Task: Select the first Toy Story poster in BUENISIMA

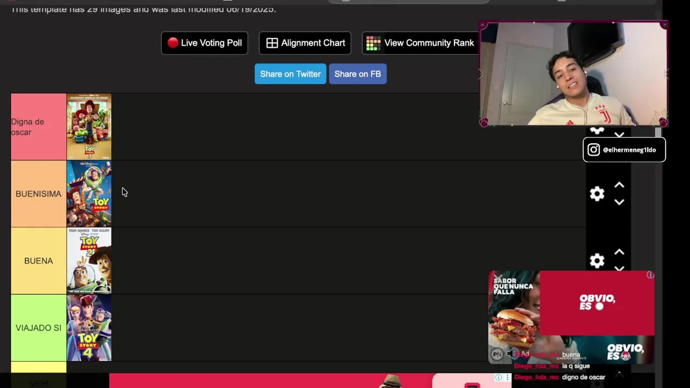Action: click(x=89, y=193)
